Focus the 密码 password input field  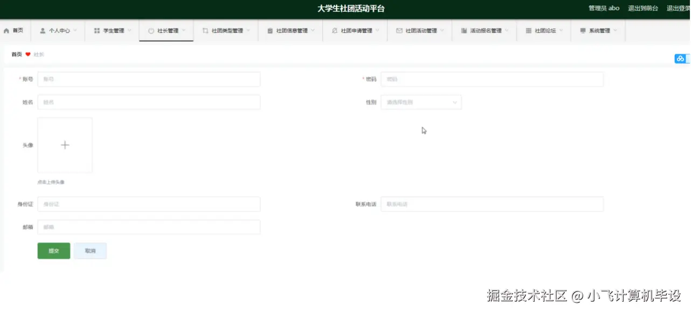point(492,79)
